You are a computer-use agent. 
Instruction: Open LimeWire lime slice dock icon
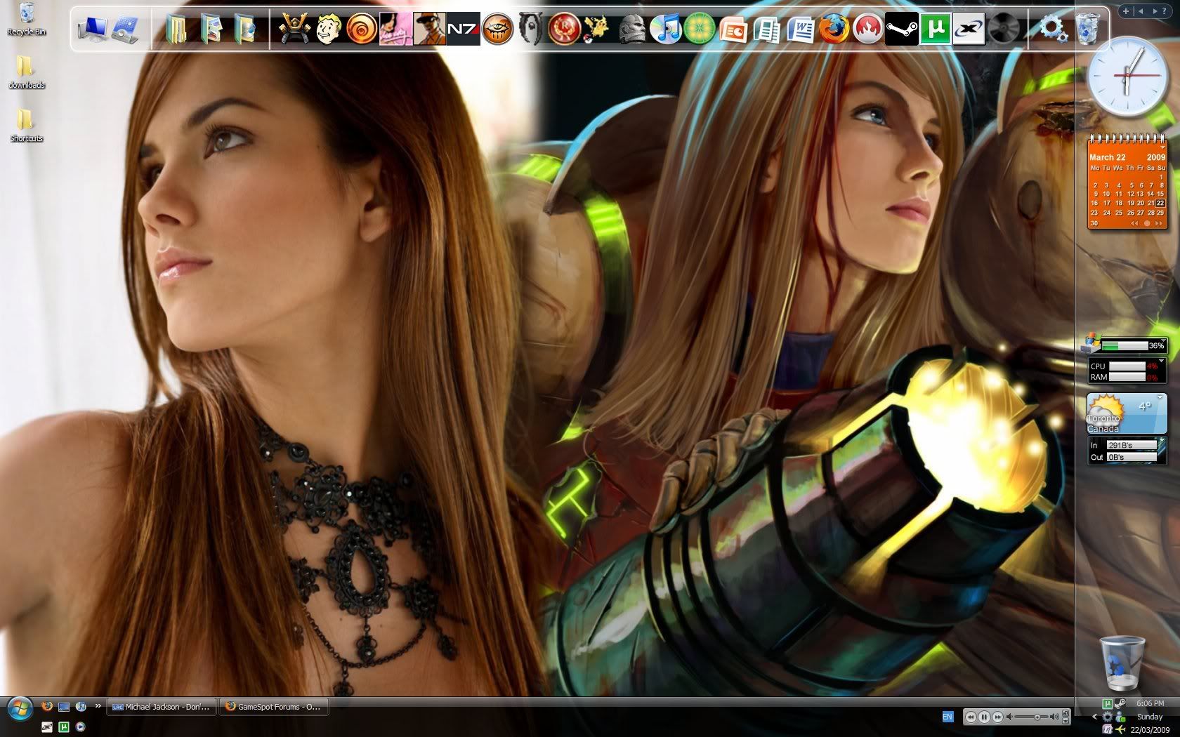click(699, 29)
